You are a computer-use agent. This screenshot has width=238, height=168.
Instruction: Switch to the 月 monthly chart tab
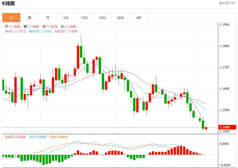click(48, 17)
